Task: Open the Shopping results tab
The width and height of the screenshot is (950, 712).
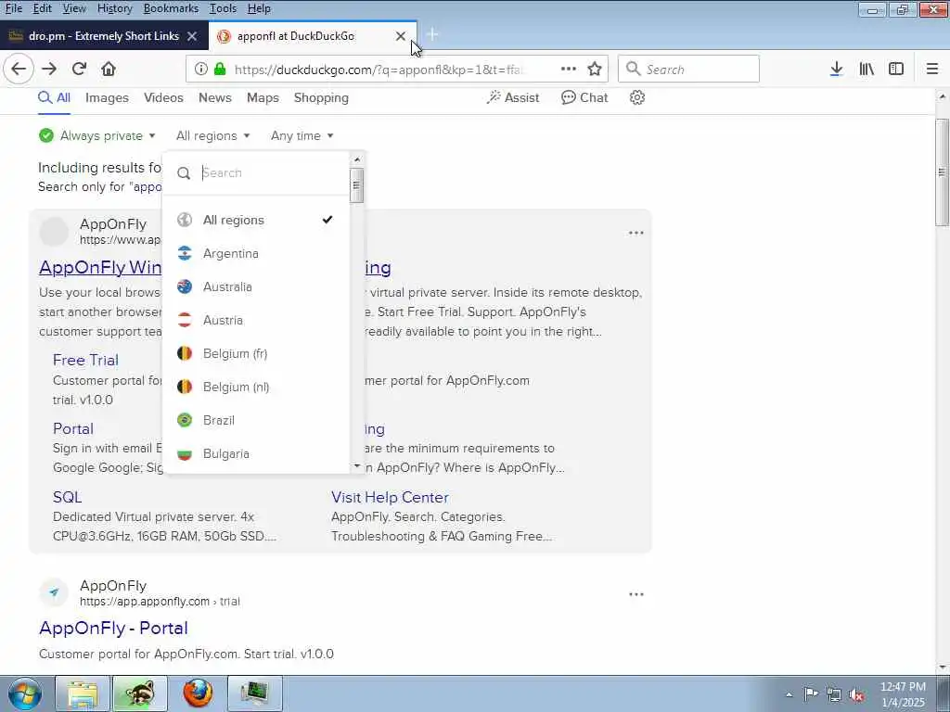Action: (x=321, y=97)
